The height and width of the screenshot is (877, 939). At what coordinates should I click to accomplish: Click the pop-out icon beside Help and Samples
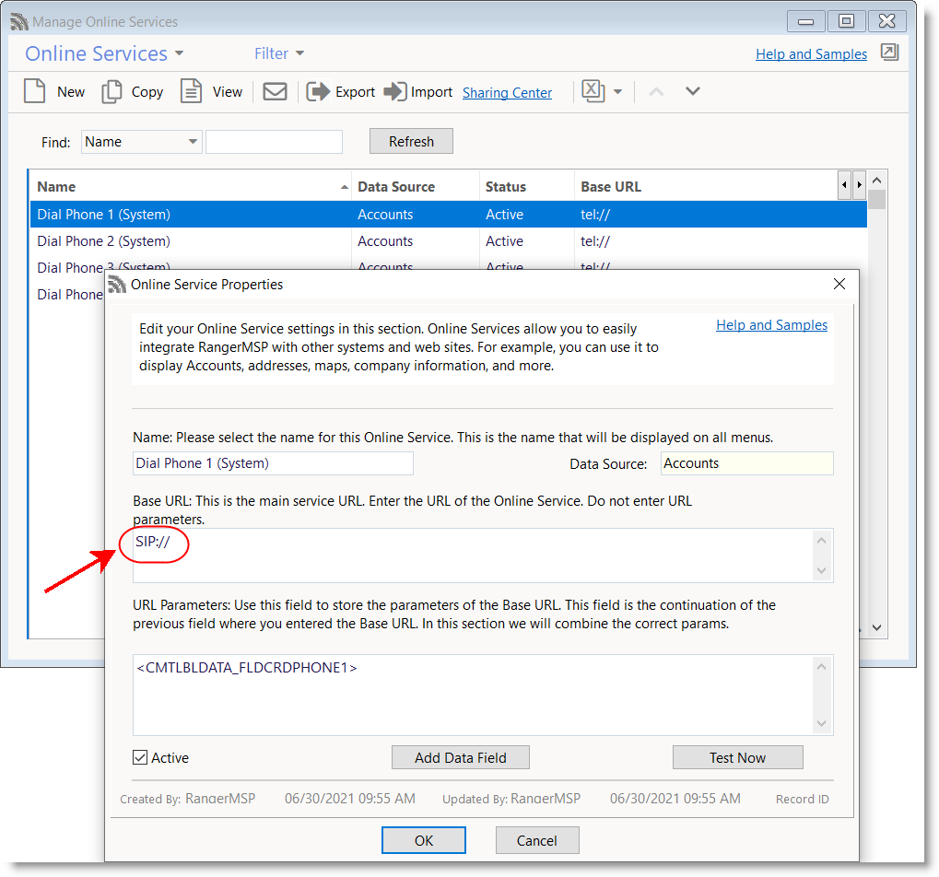coord(889,53)
